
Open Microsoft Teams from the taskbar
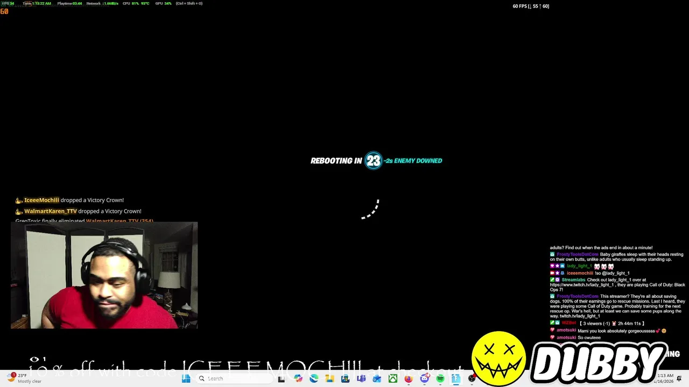tap(361, 378)
